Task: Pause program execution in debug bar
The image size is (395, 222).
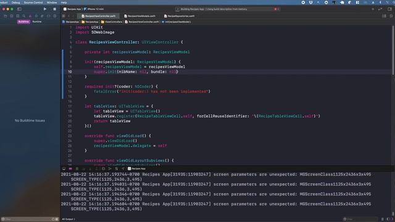Action: [77, 168]
